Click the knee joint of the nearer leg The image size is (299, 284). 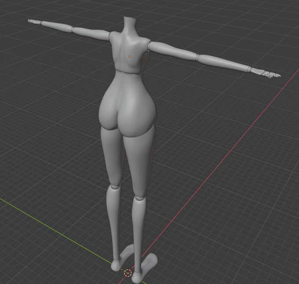click(139, 198)
